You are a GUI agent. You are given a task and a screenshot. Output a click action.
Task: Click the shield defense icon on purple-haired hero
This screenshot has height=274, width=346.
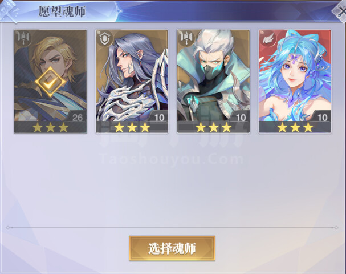pyautogui.click(x=105, y=38)
